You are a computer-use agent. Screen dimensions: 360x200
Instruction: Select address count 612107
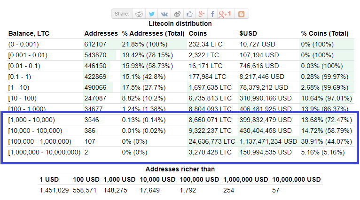[95, 44]
